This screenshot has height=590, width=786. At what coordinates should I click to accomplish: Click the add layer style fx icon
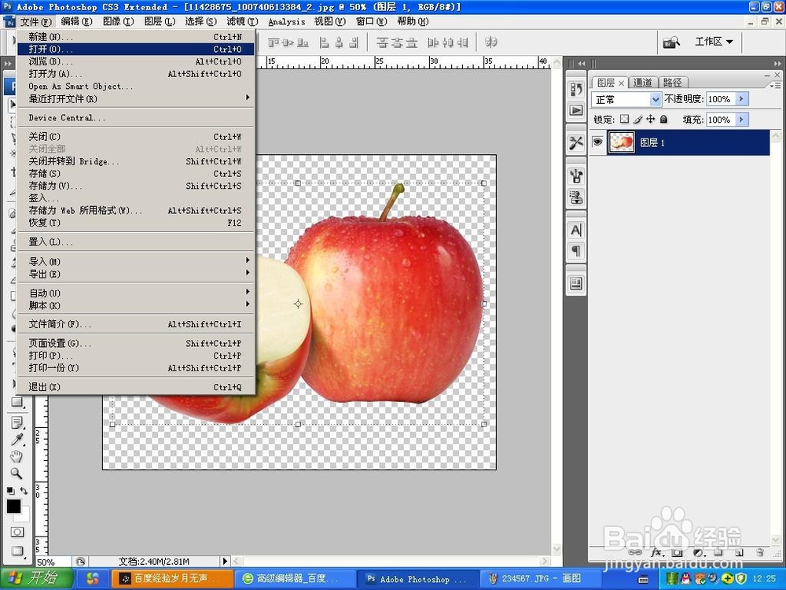pos(656,552)
